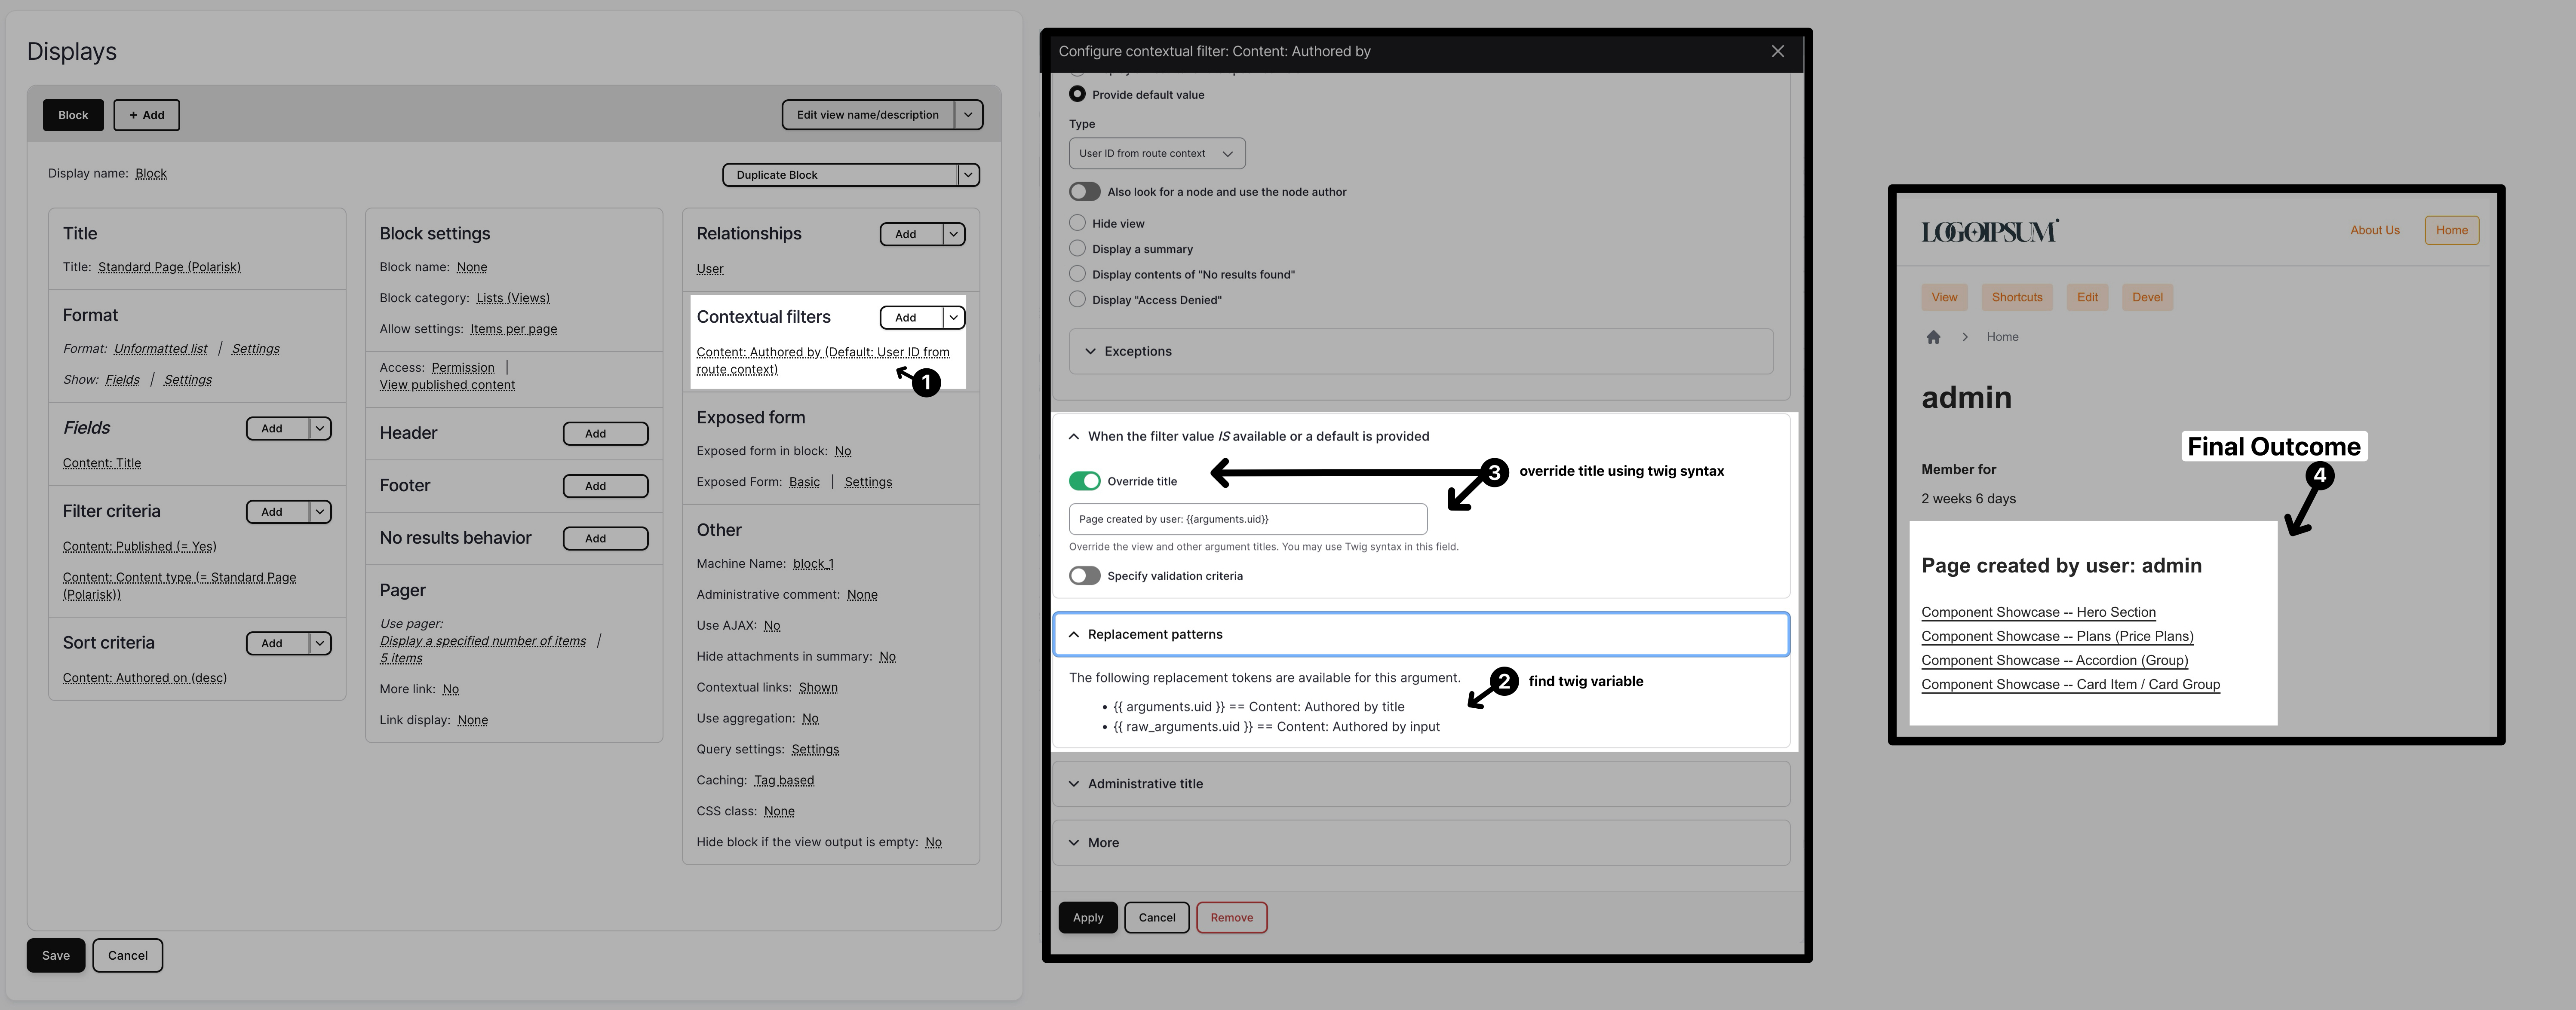Screen dimensions: 2576x1010
Task: Open the User ID from route context dropdown
Action: pos(1157,153)
